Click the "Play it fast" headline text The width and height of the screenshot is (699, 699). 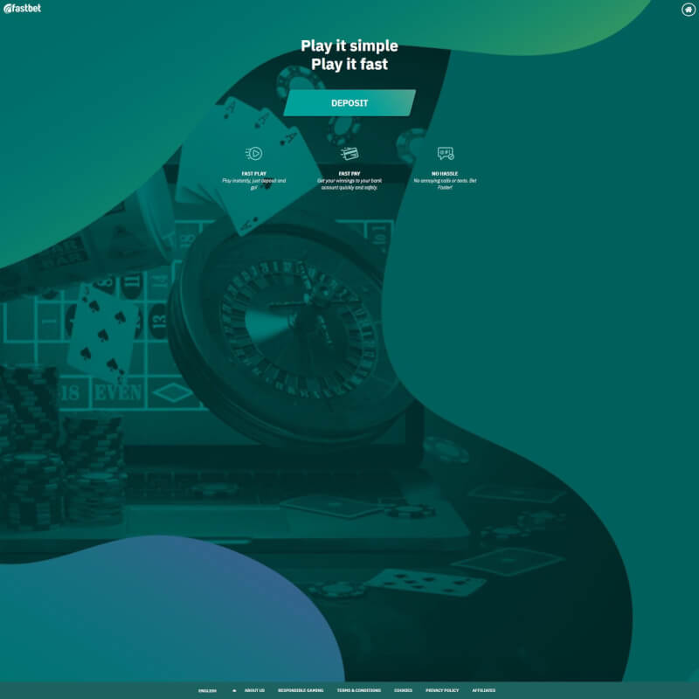349,64
